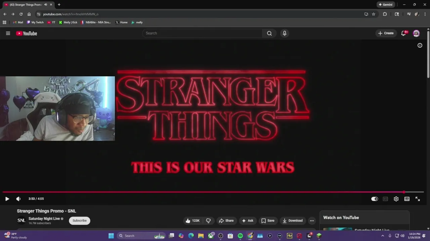Click the YouTube search magnifier button

click(269, 33)
